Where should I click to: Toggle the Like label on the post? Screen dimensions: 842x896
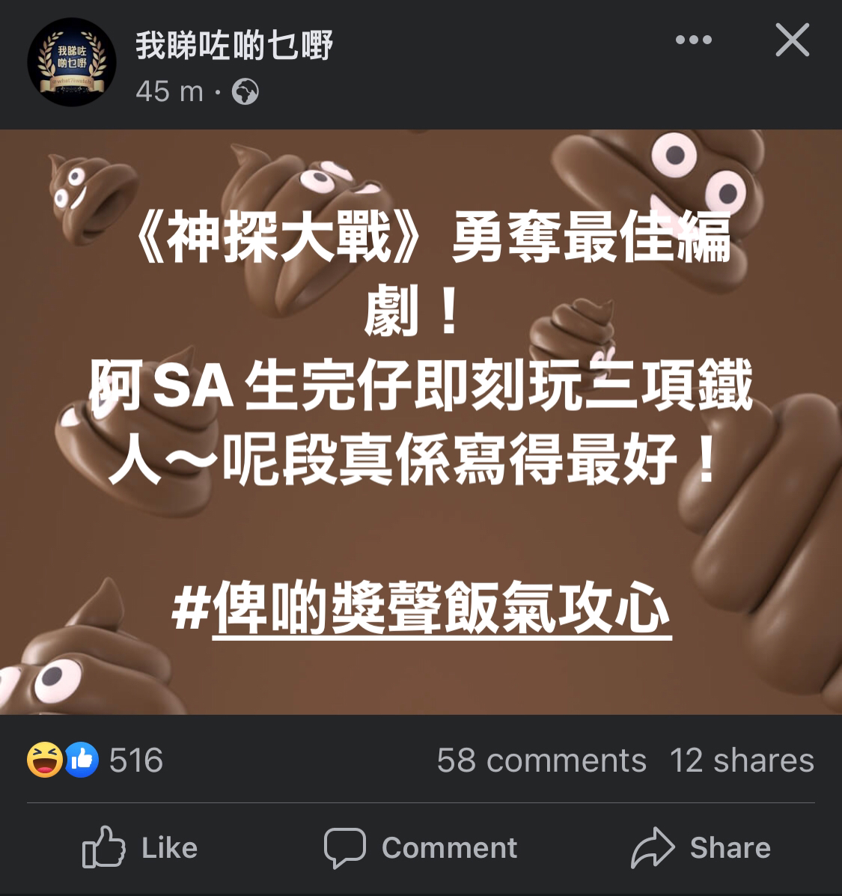[170, 847]
